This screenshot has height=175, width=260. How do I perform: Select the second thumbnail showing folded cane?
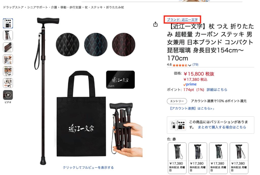8,35
